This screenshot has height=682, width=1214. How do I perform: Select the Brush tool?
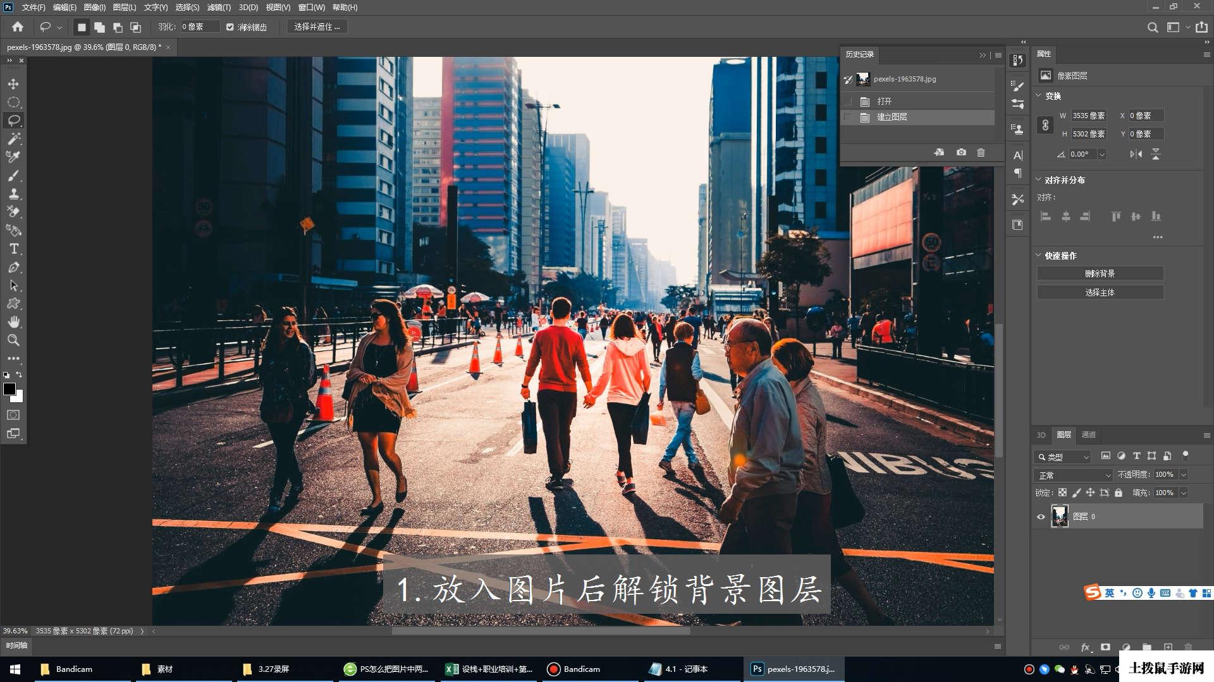13,176
